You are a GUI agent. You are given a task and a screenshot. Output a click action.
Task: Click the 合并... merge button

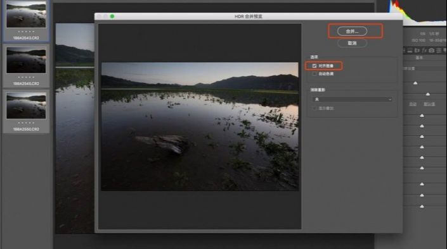coord(352,31)
